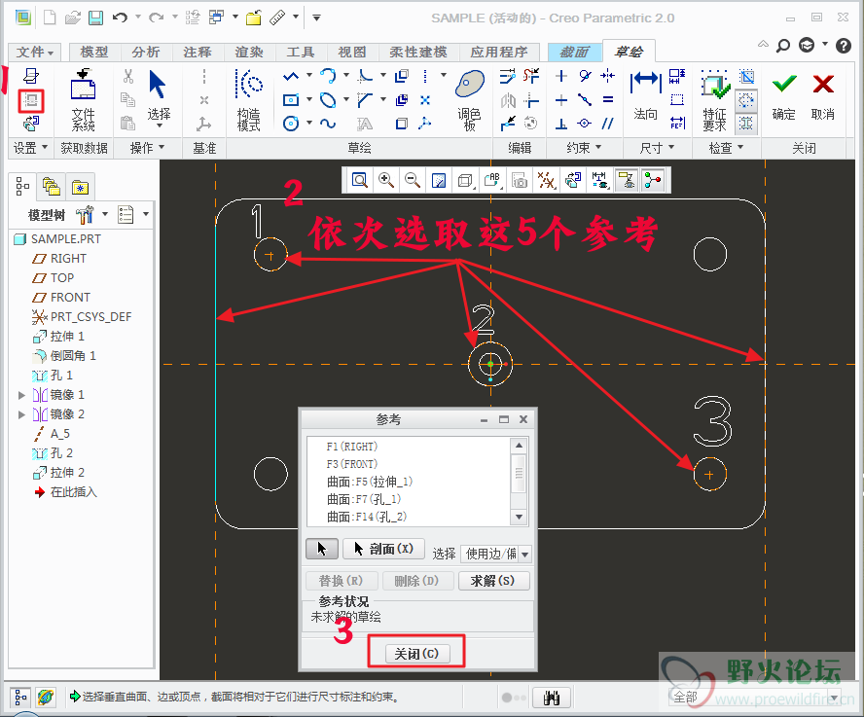This screenshot has height=717, width=864.
Task: Click the Refit zoom icon in graphics toolbar
Action: (x=360, y=180)
